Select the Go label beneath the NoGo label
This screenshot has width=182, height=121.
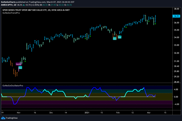[x=20, y=68]
